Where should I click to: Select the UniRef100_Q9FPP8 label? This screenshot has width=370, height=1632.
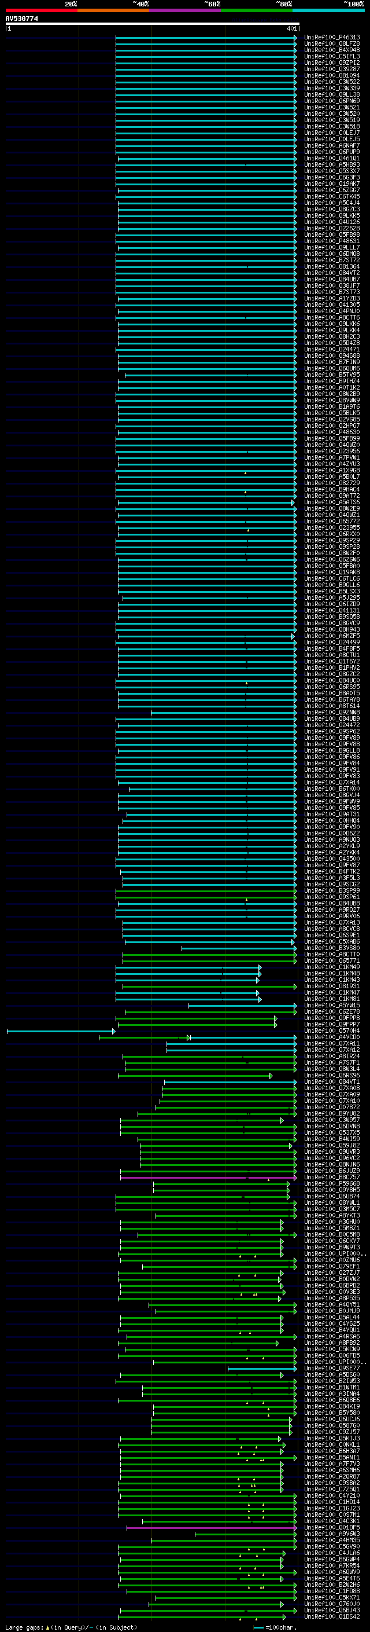(331, 1018)
